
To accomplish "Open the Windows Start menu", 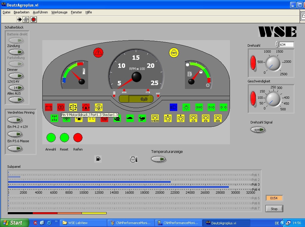I will tap(14, 223).
